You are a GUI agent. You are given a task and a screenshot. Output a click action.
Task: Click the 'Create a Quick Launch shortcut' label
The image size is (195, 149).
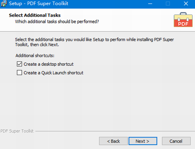click(x=53, y=73)
